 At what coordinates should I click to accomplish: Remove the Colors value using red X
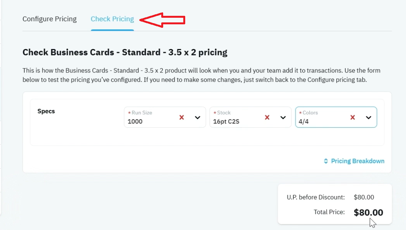(x=352, y=118)
